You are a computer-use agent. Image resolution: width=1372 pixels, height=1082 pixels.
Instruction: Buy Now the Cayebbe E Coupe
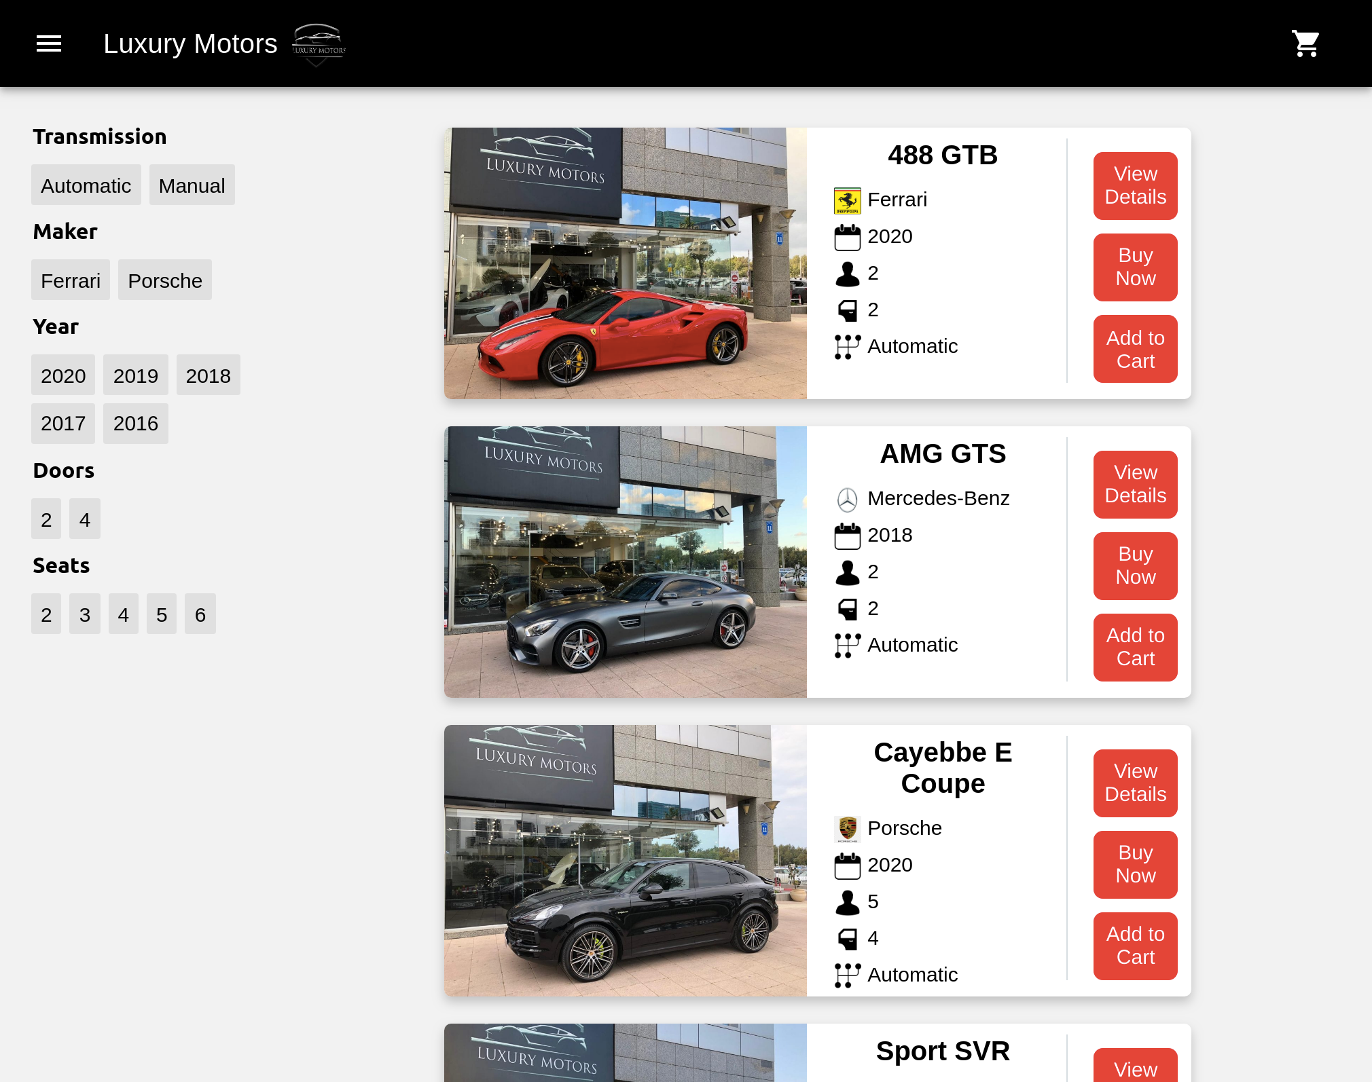(1136, 865)
